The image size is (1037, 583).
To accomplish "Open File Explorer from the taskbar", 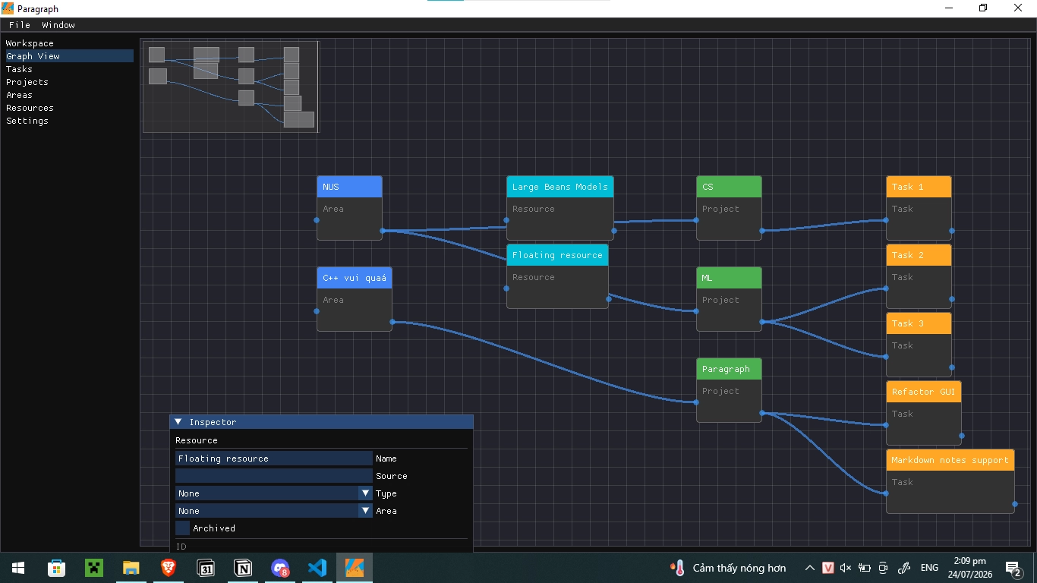I will tap(131, 568).
